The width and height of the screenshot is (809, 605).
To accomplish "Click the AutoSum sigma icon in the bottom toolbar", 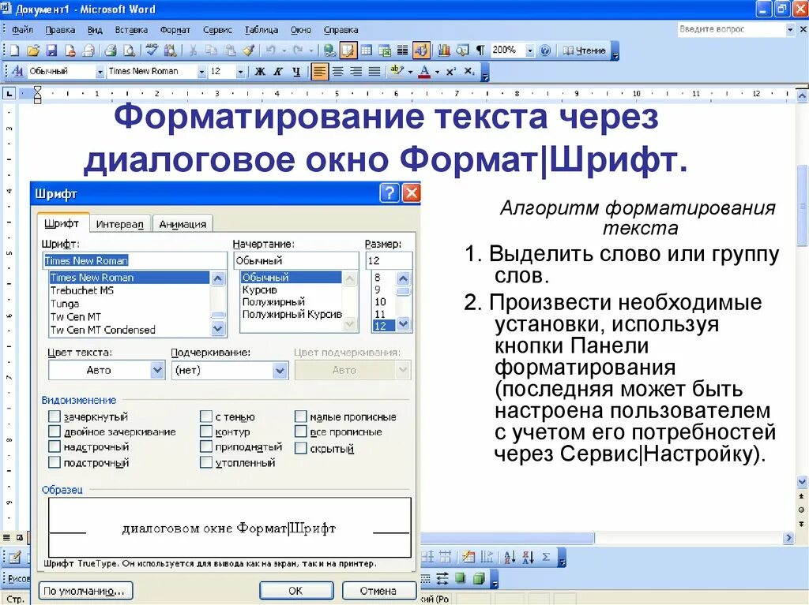I will (x=546, y=557).
